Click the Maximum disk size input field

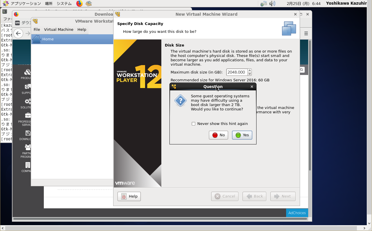[236, 72]
